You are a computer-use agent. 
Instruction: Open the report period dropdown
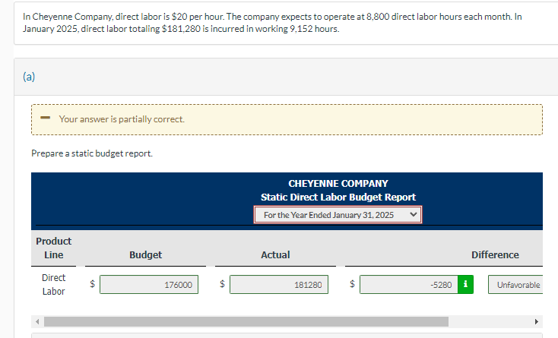point(338,215)
